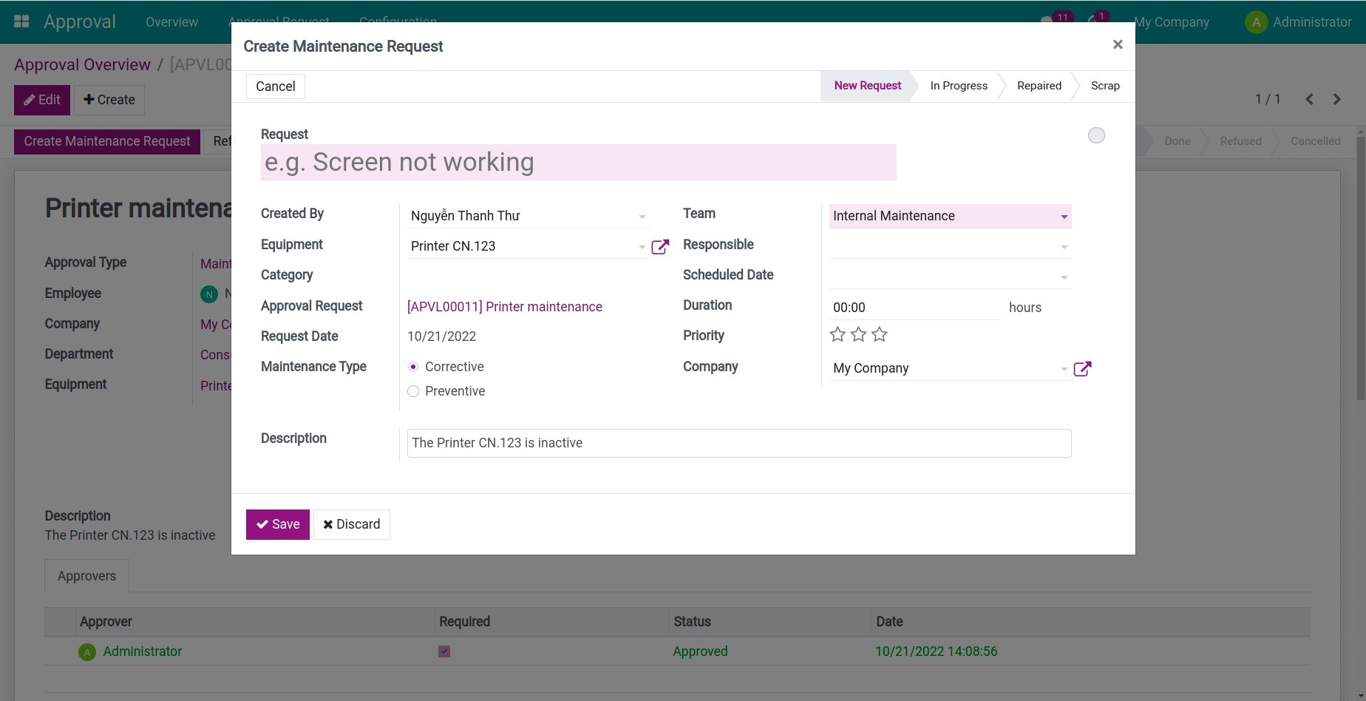This screenshot has width=1366, height=701.
Task: Click the Administrator avatar in the top bar
Action: [1255, 22]
